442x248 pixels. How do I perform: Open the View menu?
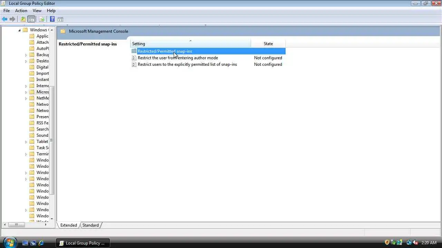point(37,11)
